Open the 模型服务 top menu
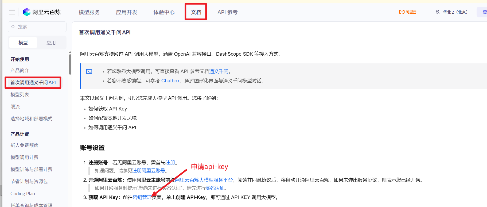Viewport: 487px width, 207px height. (x=89, y=12)
